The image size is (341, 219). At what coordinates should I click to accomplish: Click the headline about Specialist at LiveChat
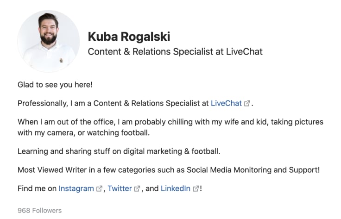click(175, 52)
